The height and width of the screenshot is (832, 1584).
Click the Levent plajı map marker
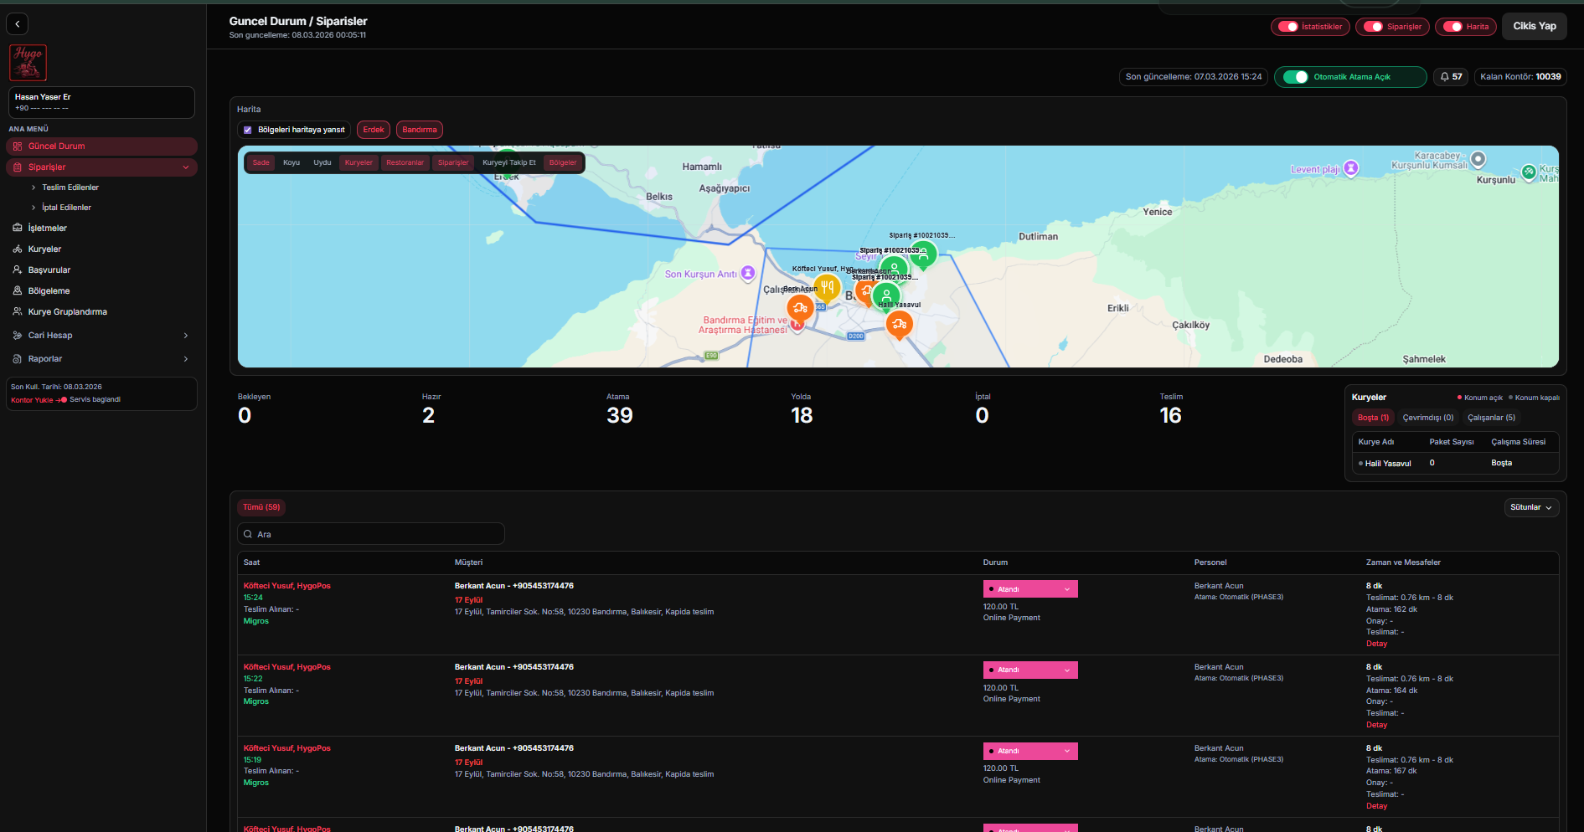click(1350, 168)
